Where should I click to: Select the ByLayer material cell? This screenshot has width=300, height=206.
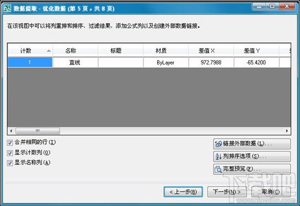165,62
